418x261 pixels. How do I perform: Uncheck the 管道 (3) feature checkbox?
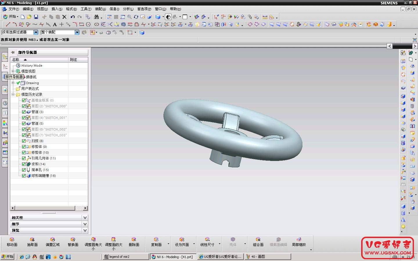coord(24,112)
